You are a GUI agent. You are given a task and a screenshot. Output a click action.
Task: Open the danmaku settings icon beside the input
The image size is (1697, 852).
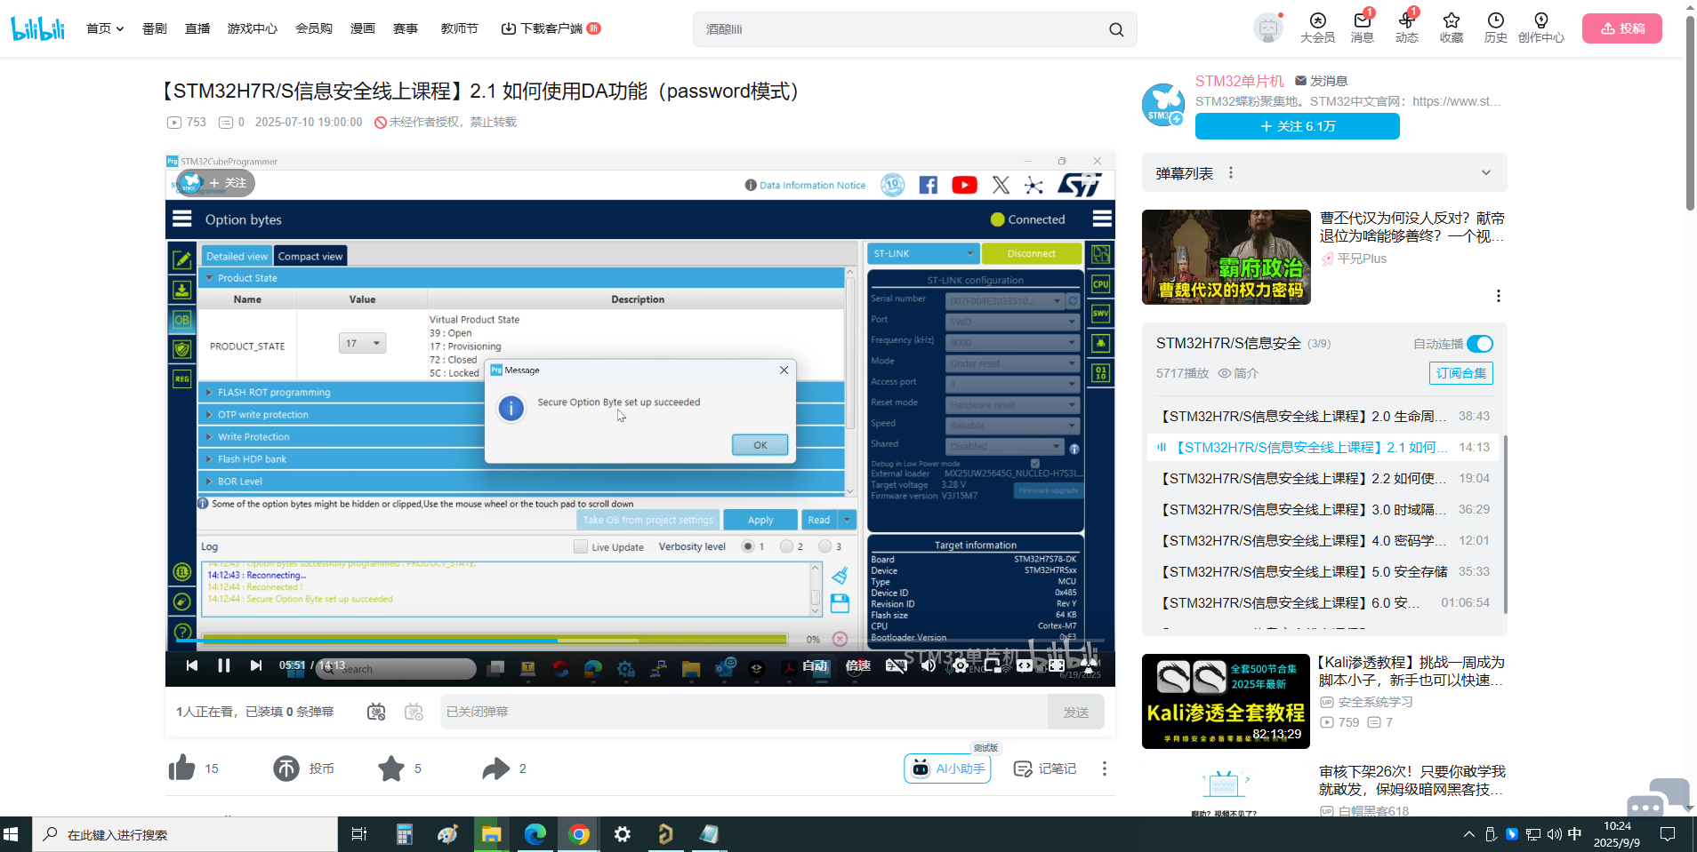[414, 712]
